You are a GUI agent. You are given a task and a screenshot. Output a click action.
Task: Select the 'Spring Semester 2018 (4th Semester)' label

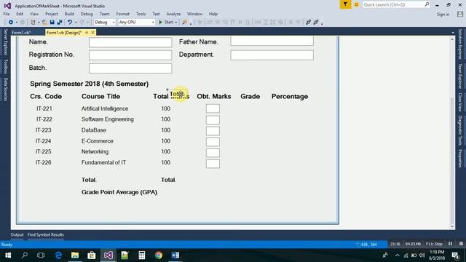tap(89, 84)
